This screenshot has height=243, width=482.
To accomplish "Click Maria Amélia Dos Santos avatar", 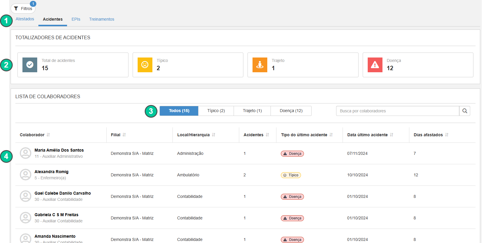I will point(25,153).
